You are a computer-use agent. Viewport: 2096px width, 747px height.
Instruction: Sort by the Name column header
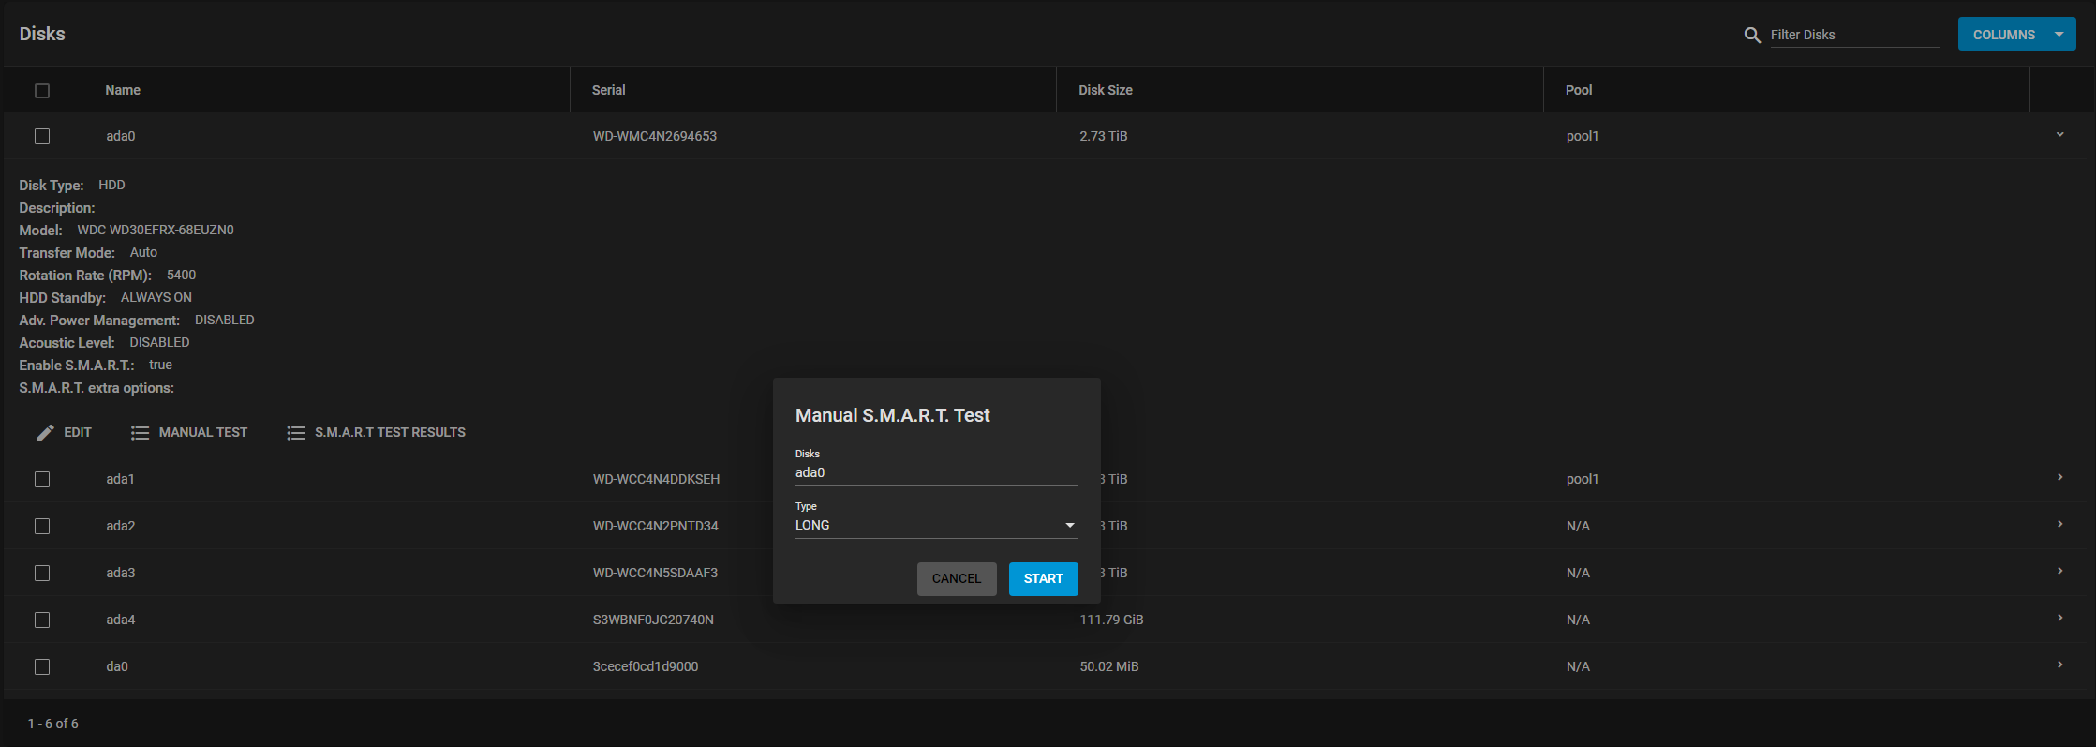[123, 90]
